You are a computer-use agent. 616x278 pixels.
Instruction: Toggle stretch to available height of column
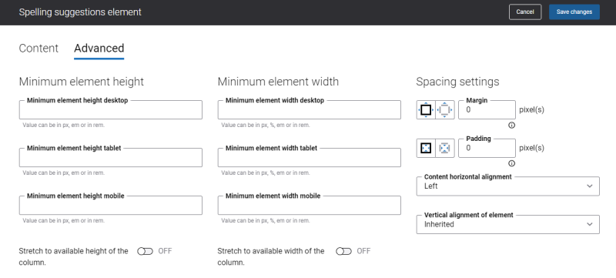[x=145, y=251]
